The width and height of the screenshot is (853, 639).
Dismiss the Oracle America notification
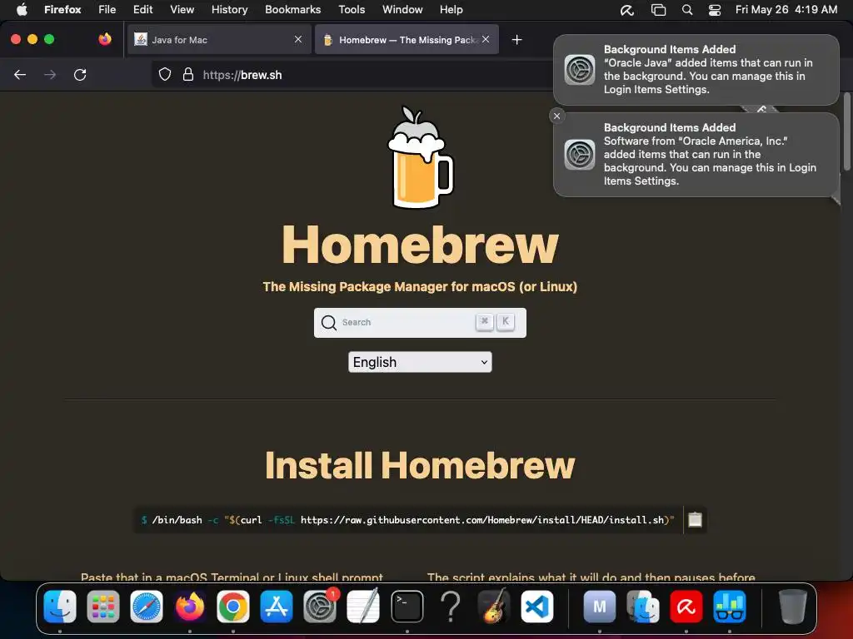(556, 116)
